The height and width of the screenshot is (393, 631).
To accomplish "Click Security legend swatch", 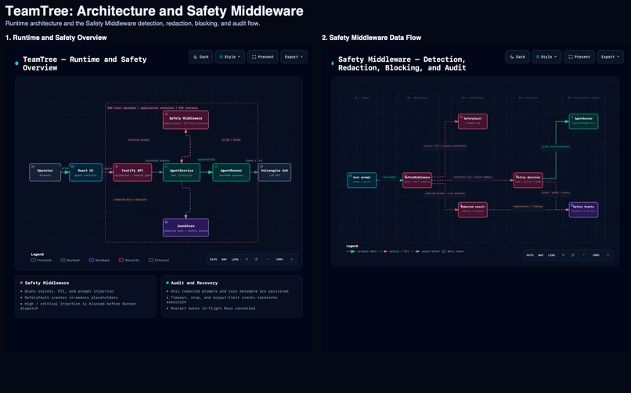I will [x=121, y=260].
